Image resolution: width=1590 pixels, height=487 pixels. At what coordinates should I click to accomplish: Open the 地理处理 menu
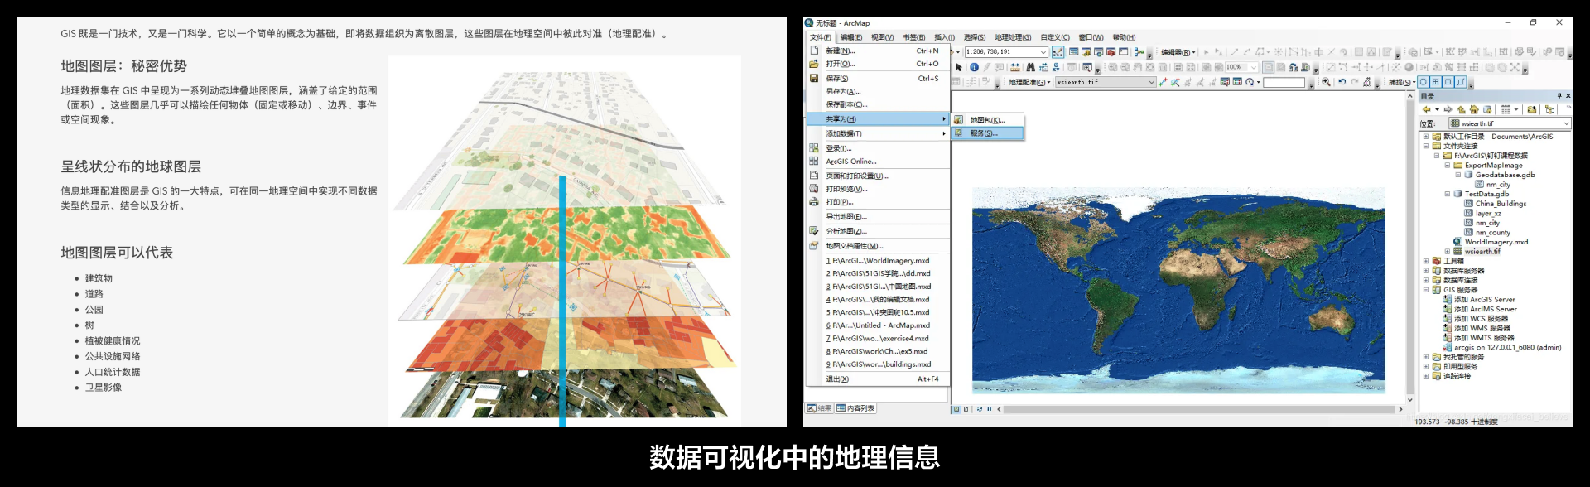pyautogui.click(x=1013, y=37)
